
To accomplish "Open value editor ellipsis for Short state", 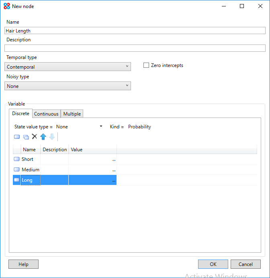I will 114,160.
